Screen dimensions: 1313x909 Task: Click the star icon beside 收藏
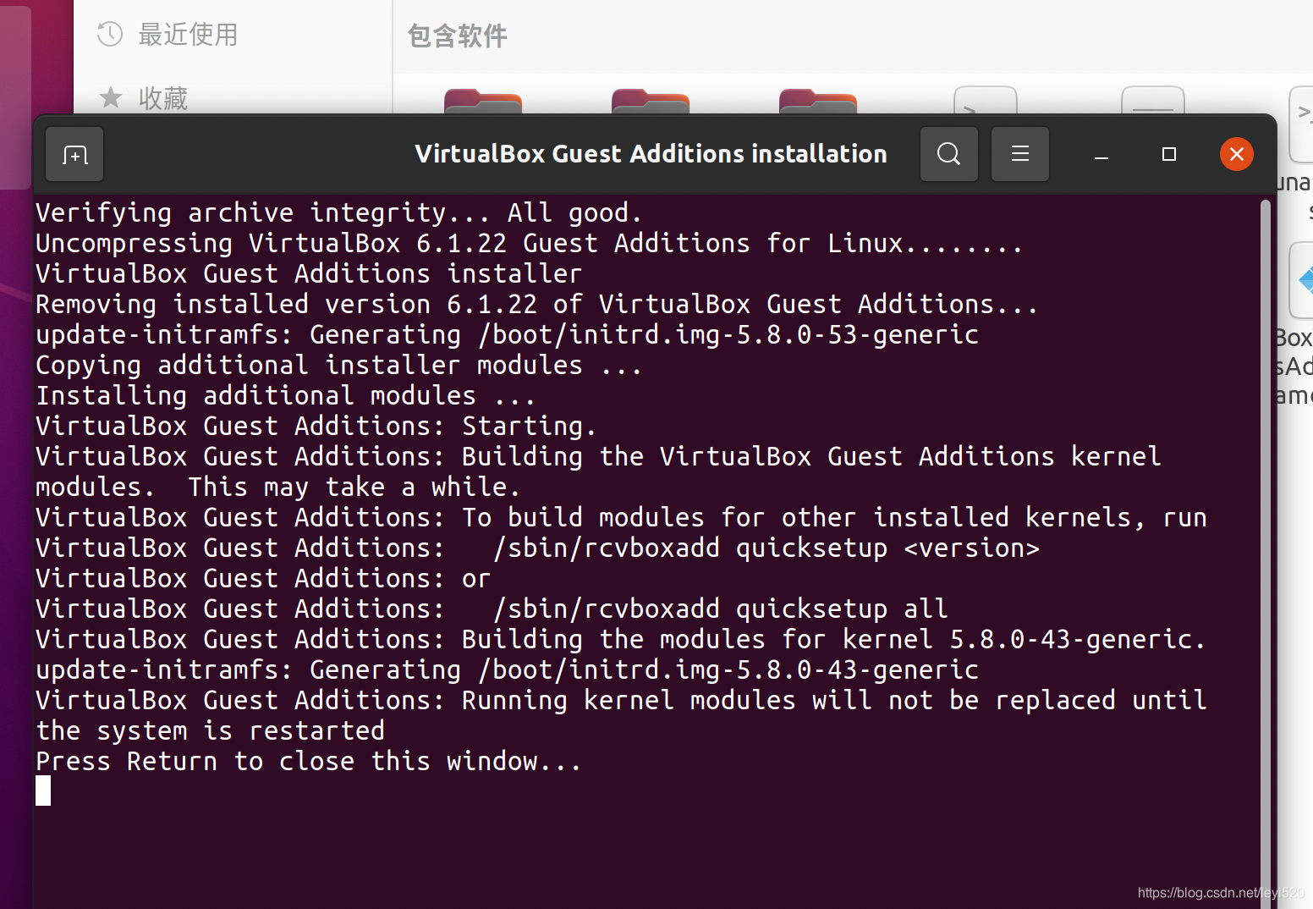[x=111, y=97]
